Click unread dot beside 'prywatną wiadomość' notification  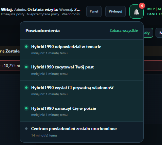point(26,88)
